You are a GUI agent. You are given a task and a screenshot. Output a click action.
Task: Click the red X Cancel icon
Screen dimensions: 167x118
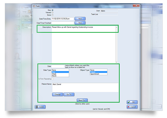coord(128,107)
